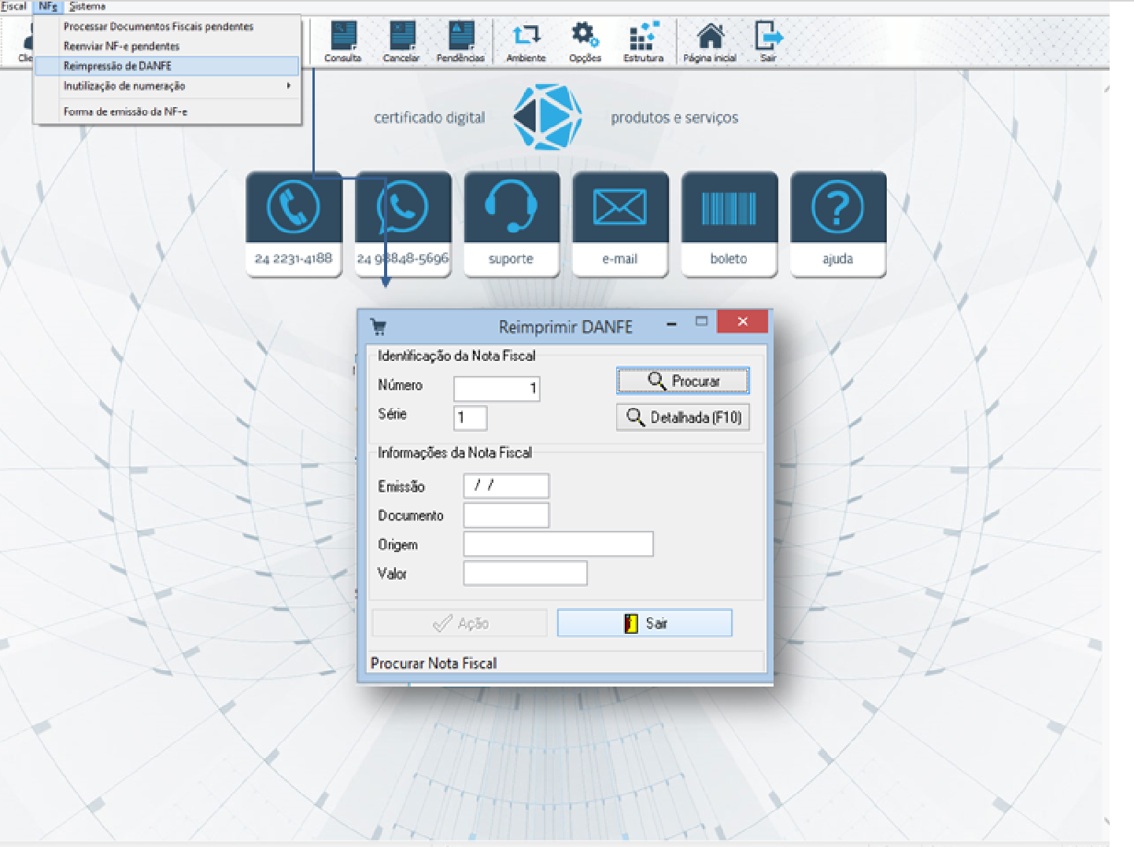Click the 'Procurar Nota Fiscal' status text
This screenshot has height=847, width=1134.
point(434,664)
